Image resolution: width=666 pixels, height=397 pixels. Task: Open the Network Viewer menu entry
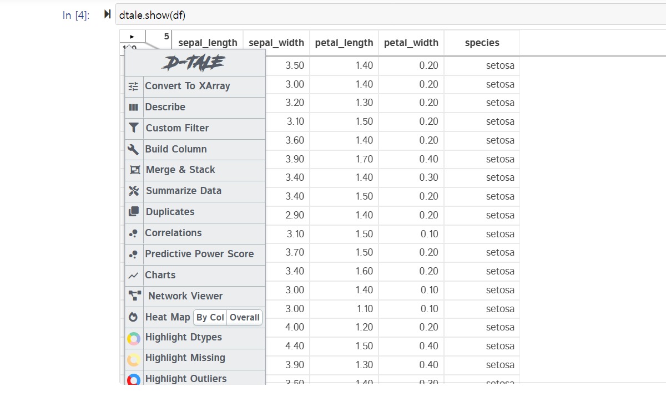[x=195, y=296]
